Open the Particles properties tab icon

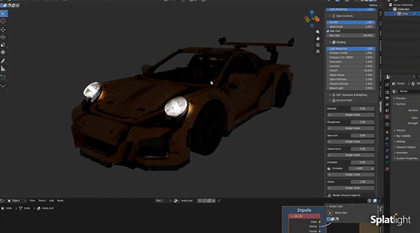click(387, 144)
